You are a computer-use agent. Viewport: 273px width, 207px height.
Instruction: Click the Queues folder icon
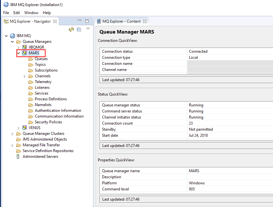(31, 59)
